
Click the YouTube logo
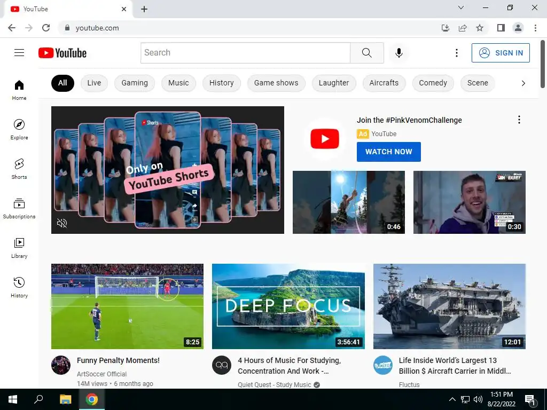coord(62,53)
